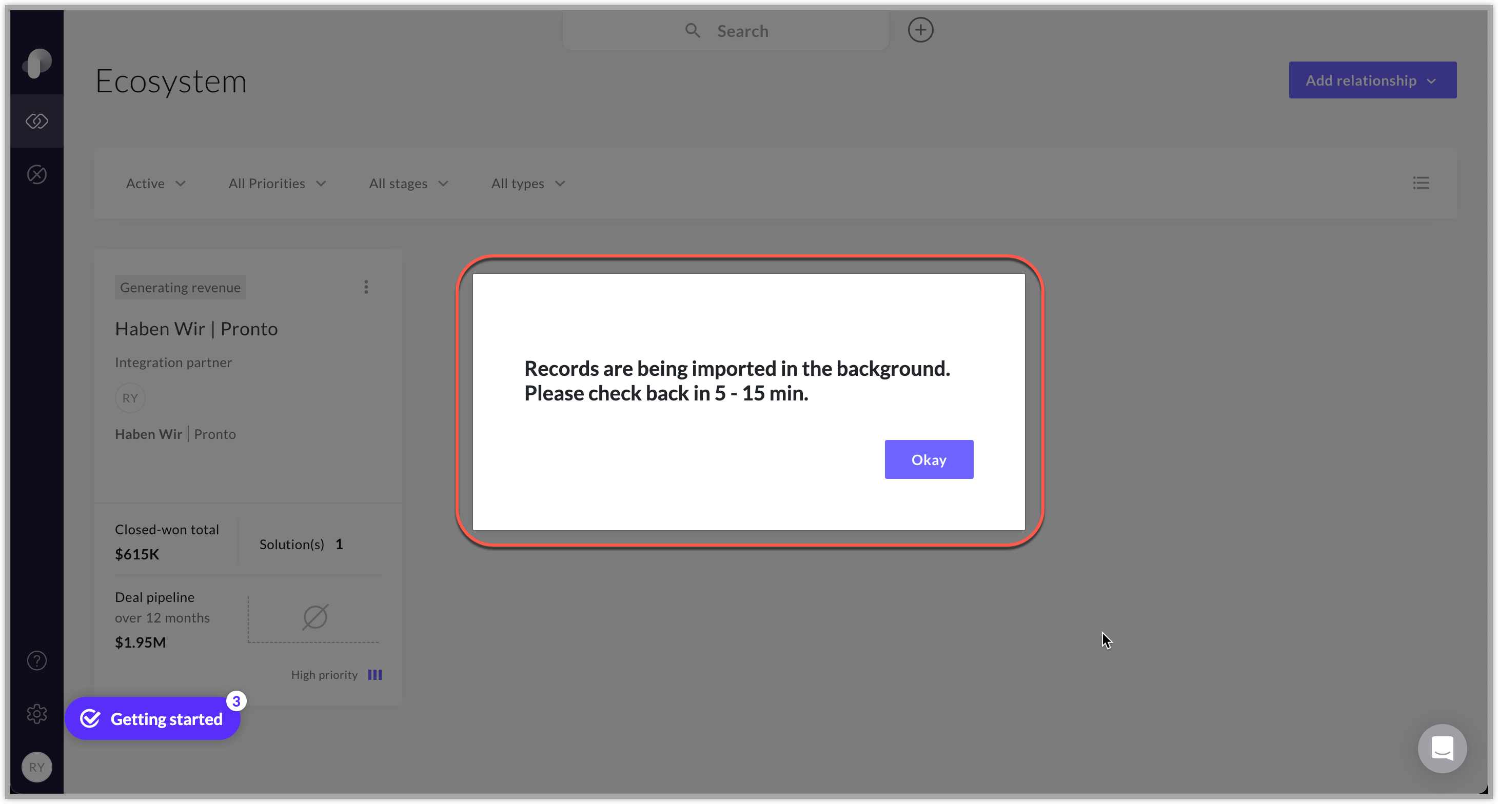
Task: Open the Haben Wir | Pronto card title
Action: point(196,329)
